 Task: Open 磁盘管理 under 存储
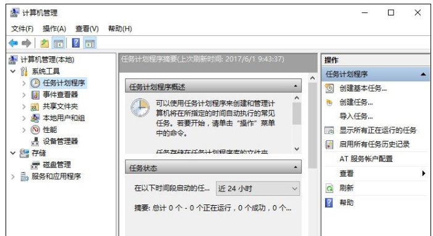pos(57,165)
